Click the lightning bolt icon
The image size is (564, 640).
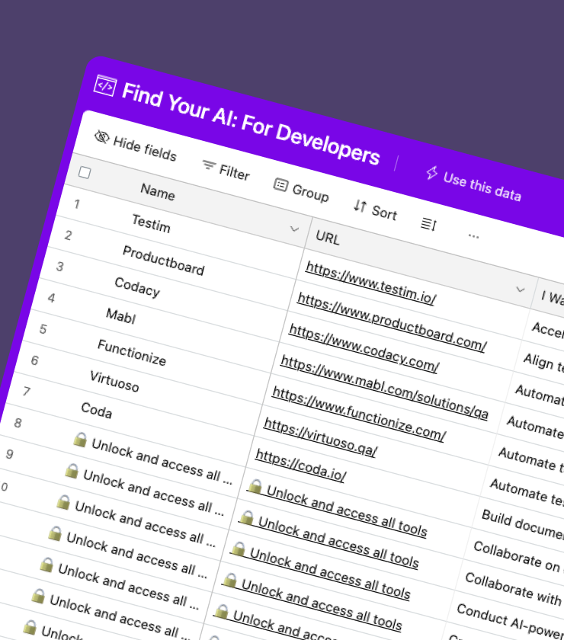[431, 173]
